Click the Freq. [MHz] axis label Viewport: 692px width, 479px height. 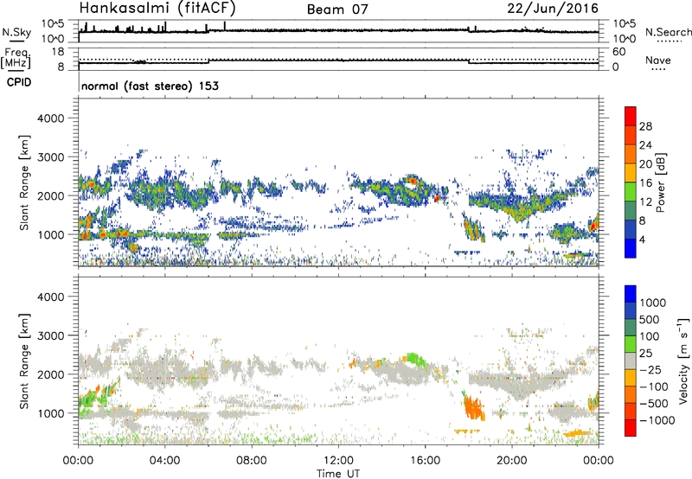(16, 59)
